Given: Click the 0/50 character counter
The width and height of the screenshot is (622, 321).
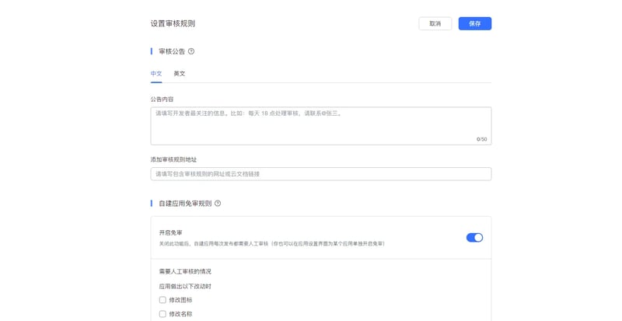Looking at the screenshot, I should tap(481, 139).
